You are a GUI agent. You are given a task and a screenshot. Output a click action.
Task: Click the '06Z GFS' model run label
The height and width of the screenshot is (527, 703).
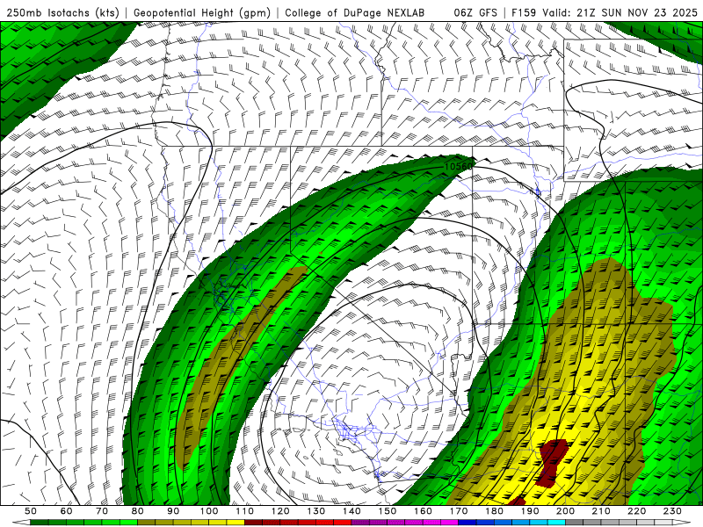[475, 12]
